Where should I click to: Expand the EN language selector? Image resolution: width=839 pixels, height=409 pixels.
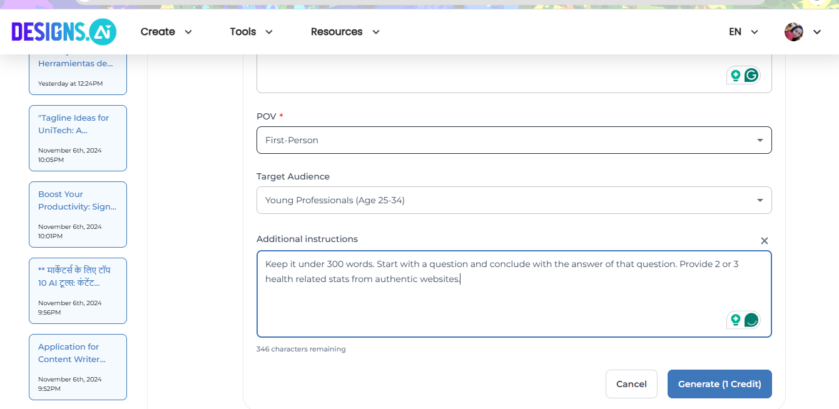(743, 31)
